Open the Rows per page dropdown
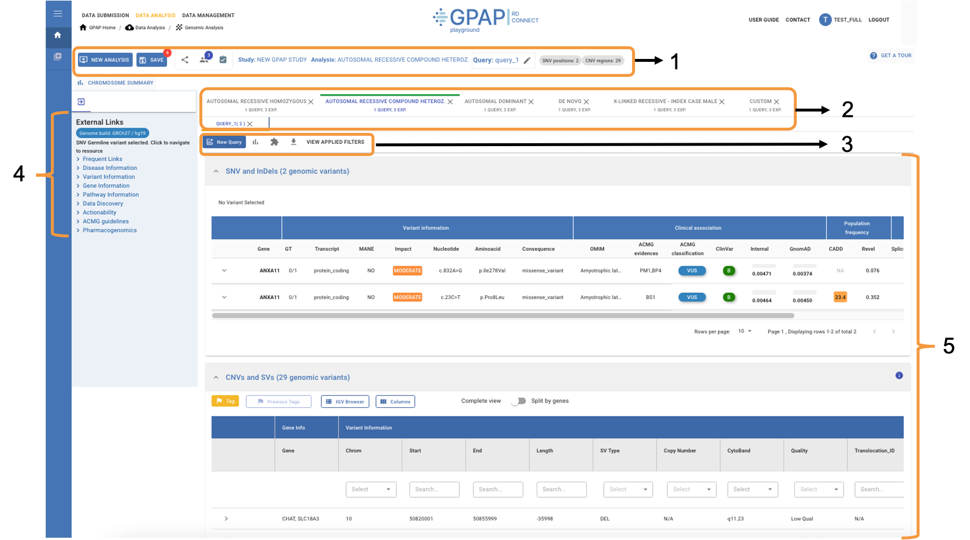 click(x=745, y=331)
